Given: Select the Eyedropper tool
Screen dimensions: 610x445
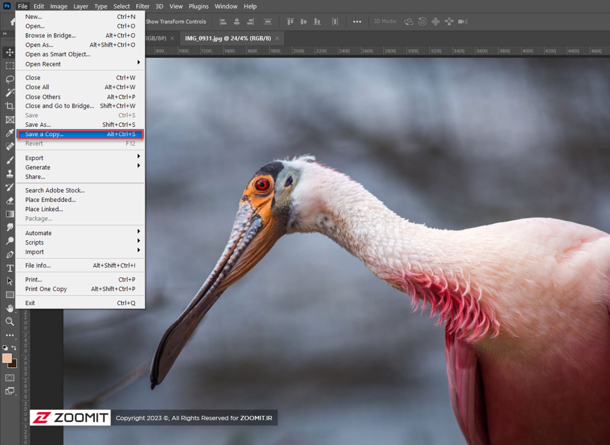Looking at the screenshot, I should [x=10, y=133].
